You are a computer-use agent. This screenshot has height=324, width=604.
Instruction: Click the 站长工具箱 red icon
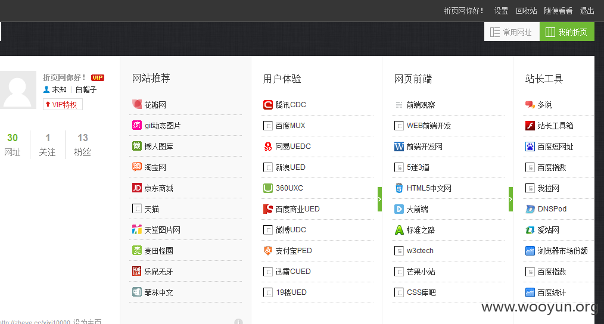click(530, 126)
